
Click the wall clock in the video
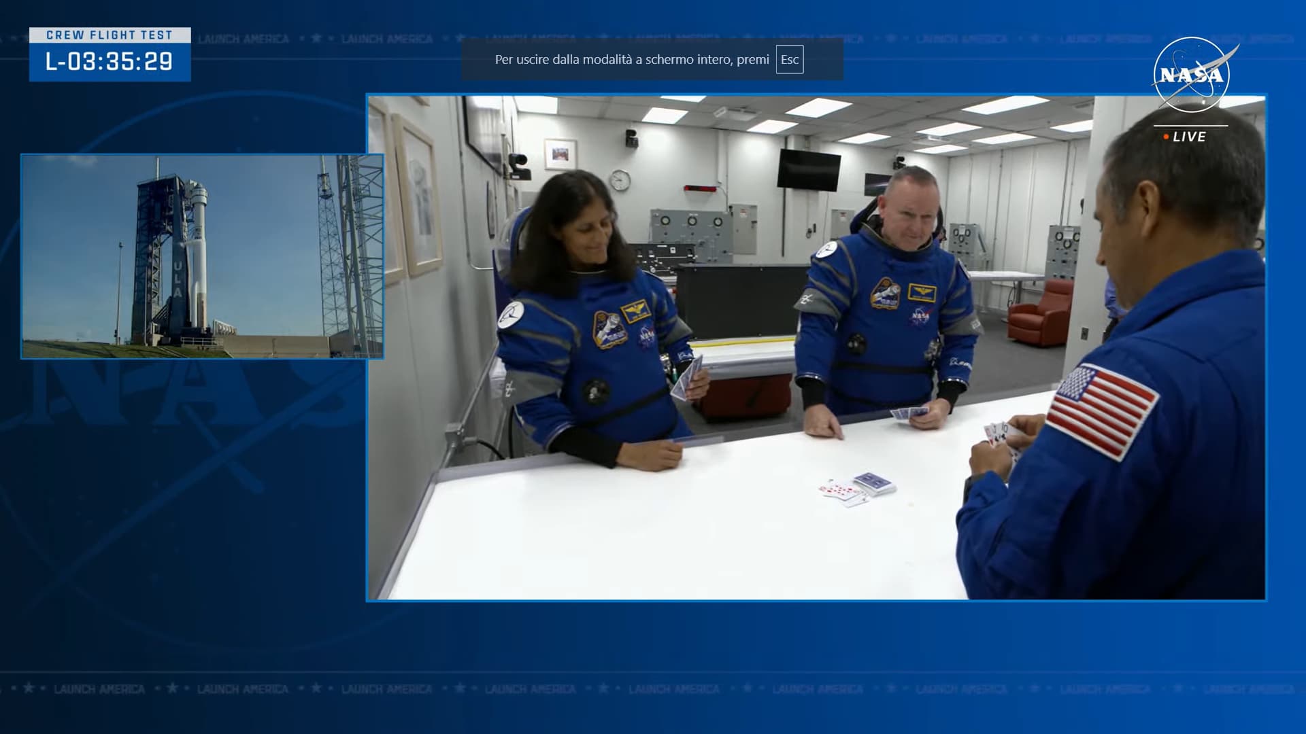(619, 180)
